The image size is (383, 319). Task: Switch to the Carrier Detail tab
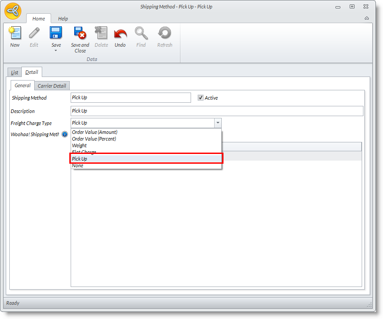click(52, 86)
